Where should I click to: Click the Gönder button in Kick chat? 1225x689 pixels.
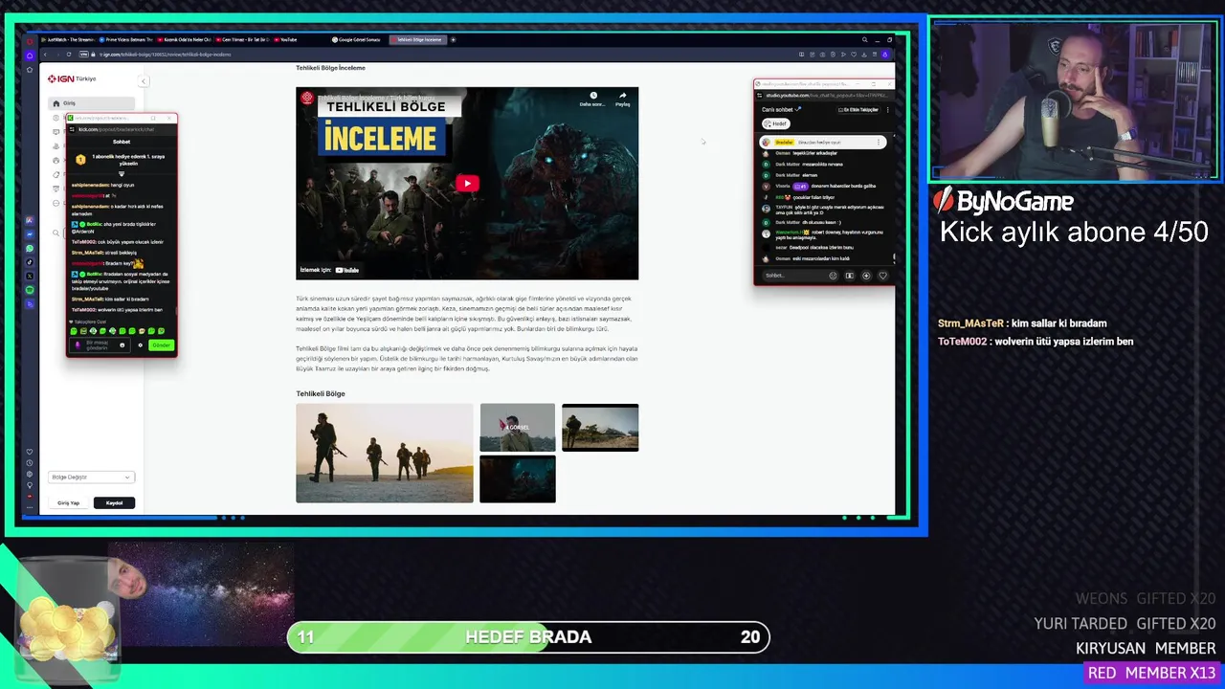(161, 344)
